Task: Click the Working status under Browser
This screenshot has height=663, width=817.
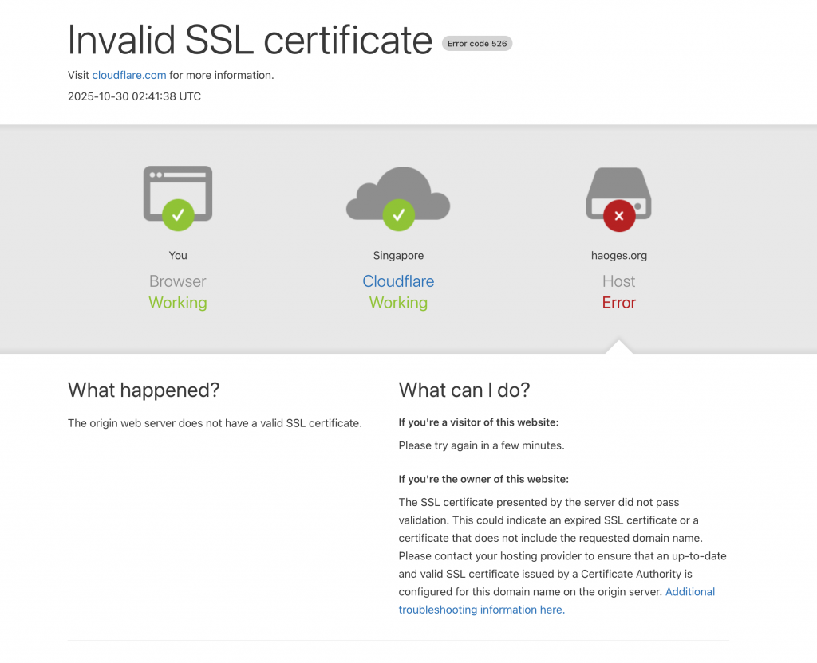Action: 177,303
